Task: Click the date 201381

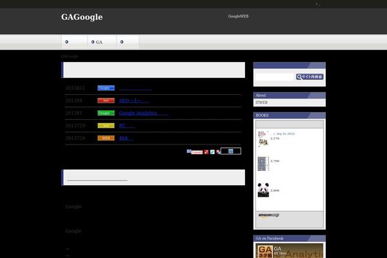Action: pyautogui.click(x=74, y=113)
